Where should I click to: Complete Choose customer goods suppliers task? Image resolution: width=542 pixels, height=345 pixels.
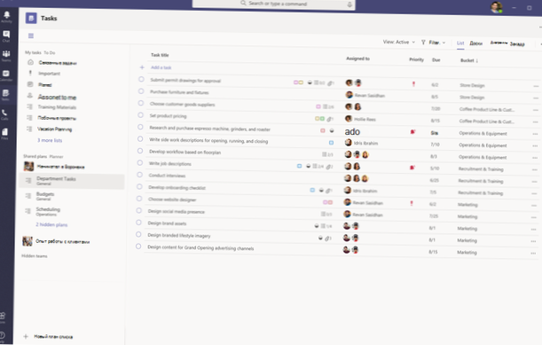tap(141, 104)
